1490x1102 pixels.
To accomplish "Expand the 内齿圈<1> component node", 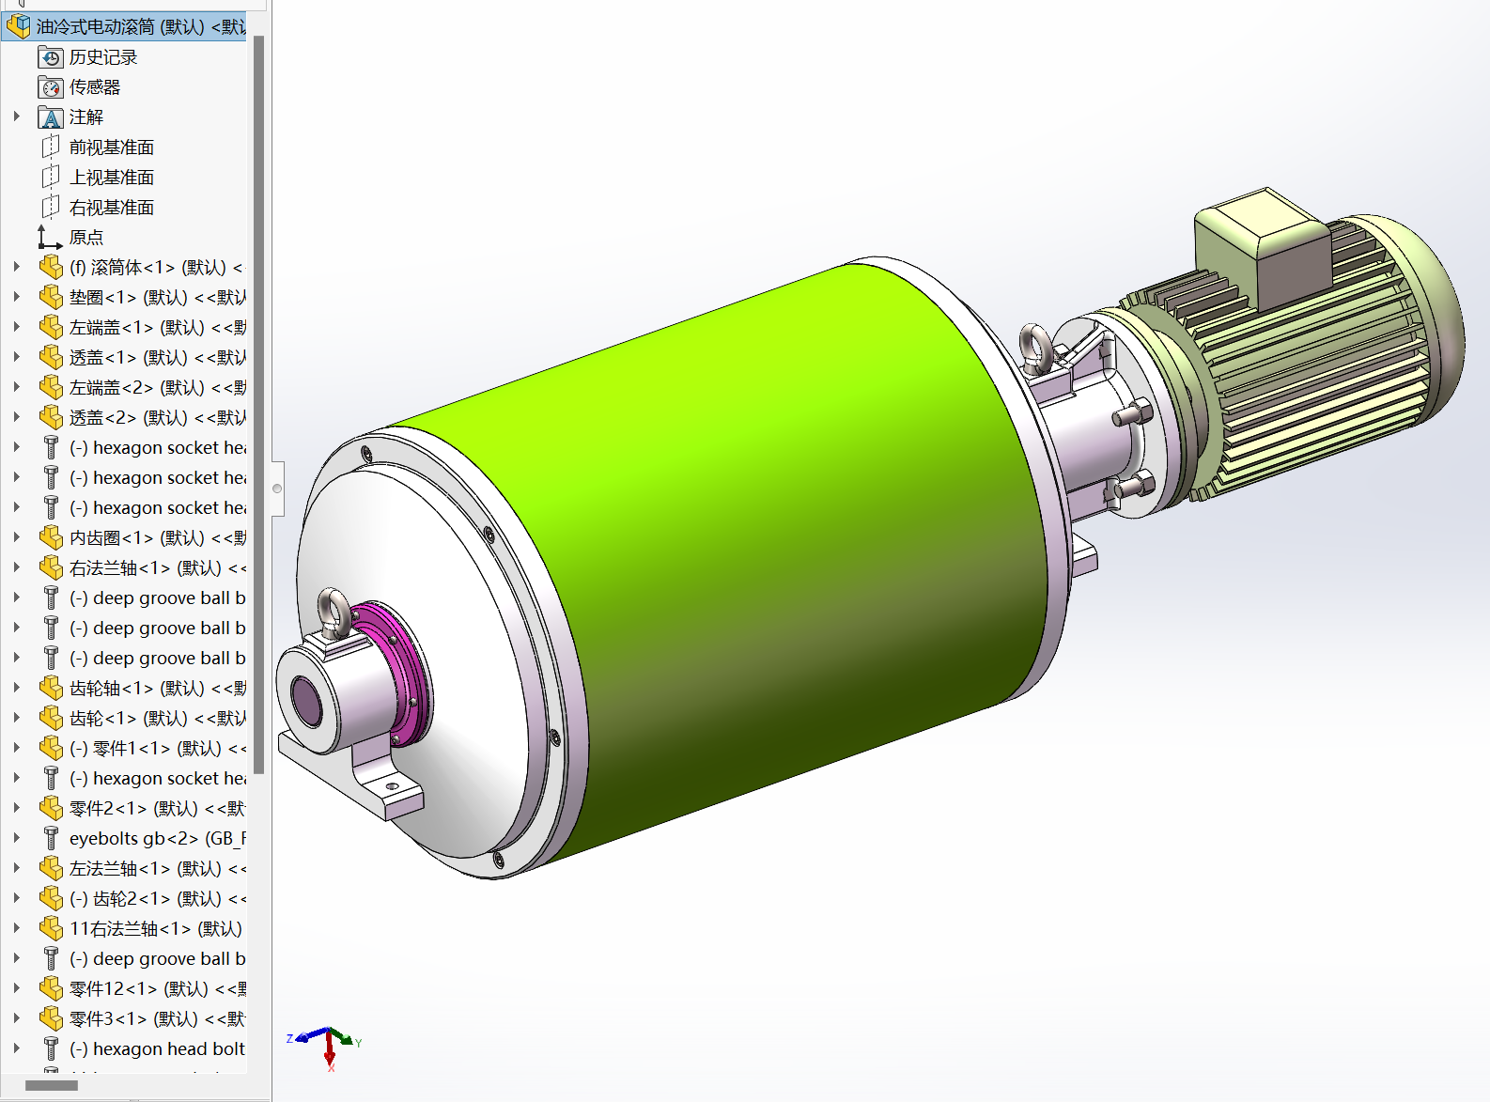I will pos(17,538).
